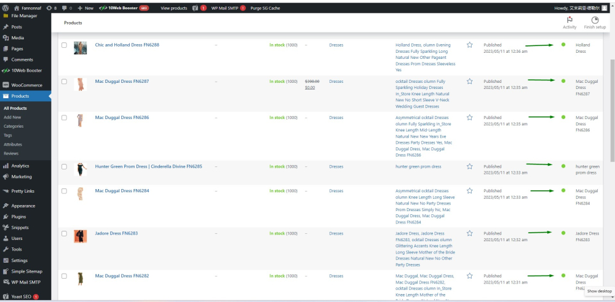
Task: Open Categories under the Products menu
Action: pyautogui.click(x=14, y=126)
